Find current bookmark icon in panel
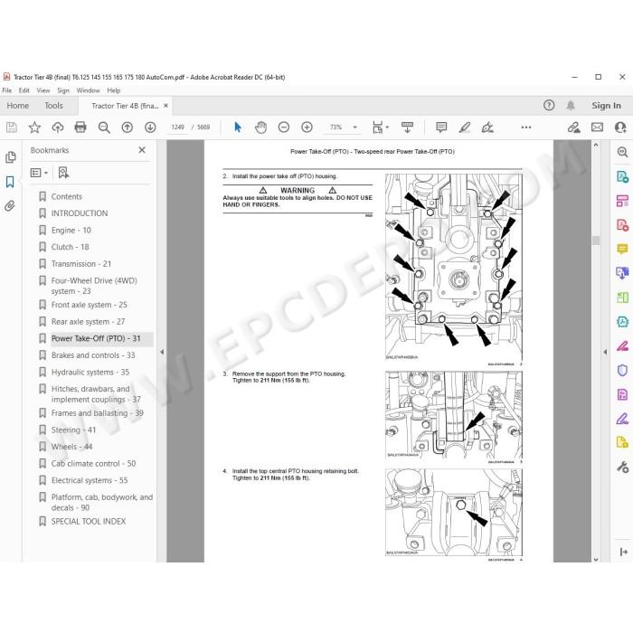 63,173
